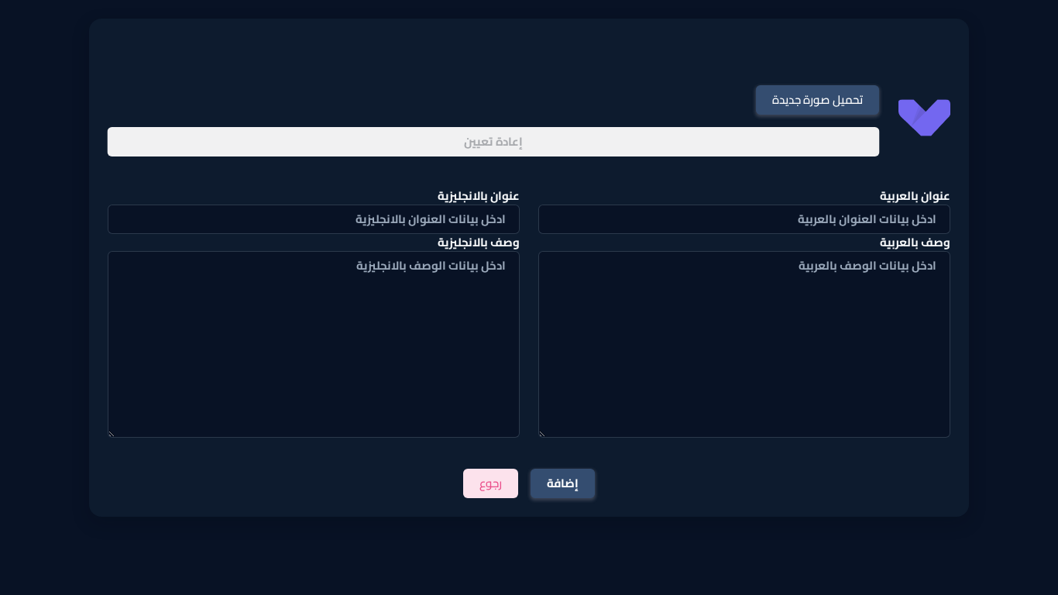Click the تحميل صورة جديدة upload button
Image resolution: width=1058 pixels, height=595 pixels.
[817, 101]
